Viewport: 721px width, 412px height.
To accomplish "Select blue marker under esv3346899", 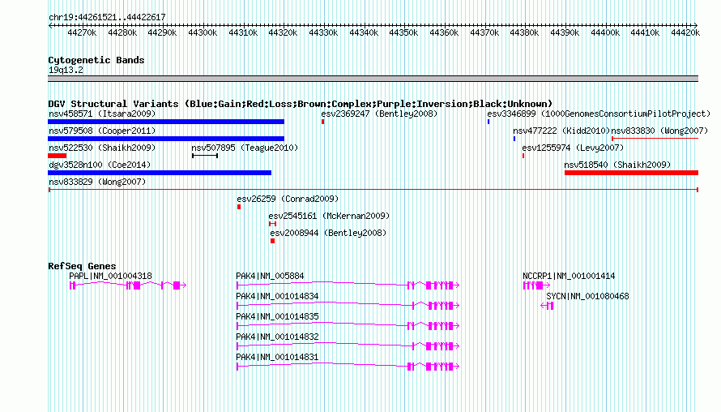I will [488, 122].
